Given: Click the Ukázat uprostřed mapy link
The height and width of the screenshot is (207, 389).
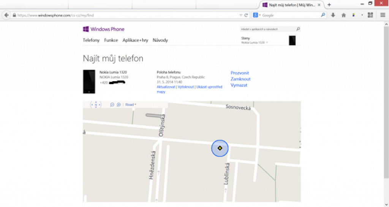Looking at the screenshot, I should coord(190,89).
